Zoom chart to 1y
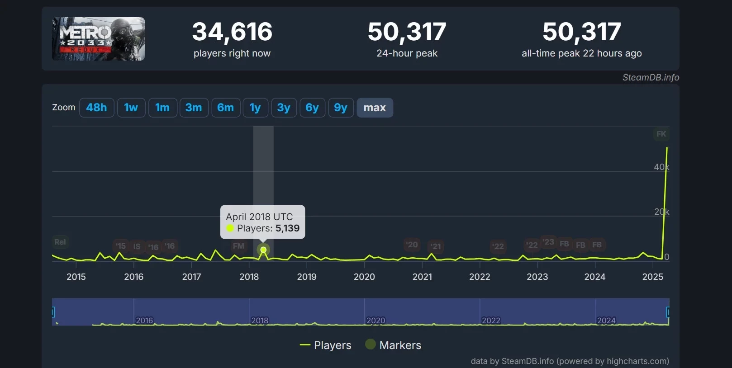 255,108
